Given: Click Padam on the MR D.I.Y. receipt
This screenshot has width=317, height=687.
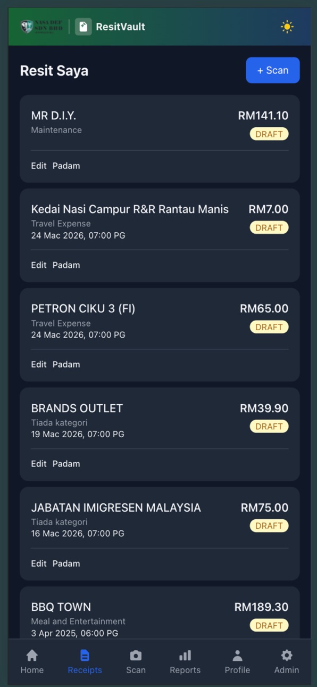Looking at the screenshot, I should tap(66, 166).
